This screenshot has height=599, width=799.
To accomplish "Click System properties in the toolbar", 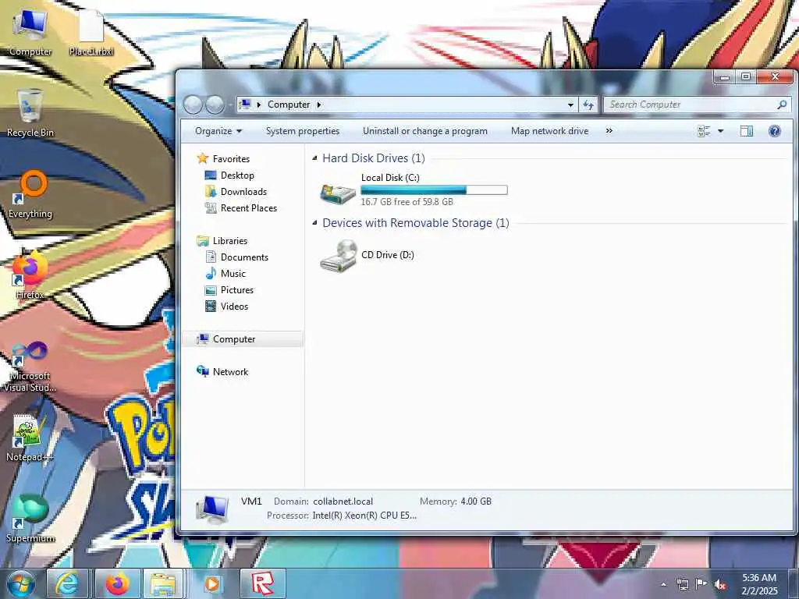I will point(303,131).
